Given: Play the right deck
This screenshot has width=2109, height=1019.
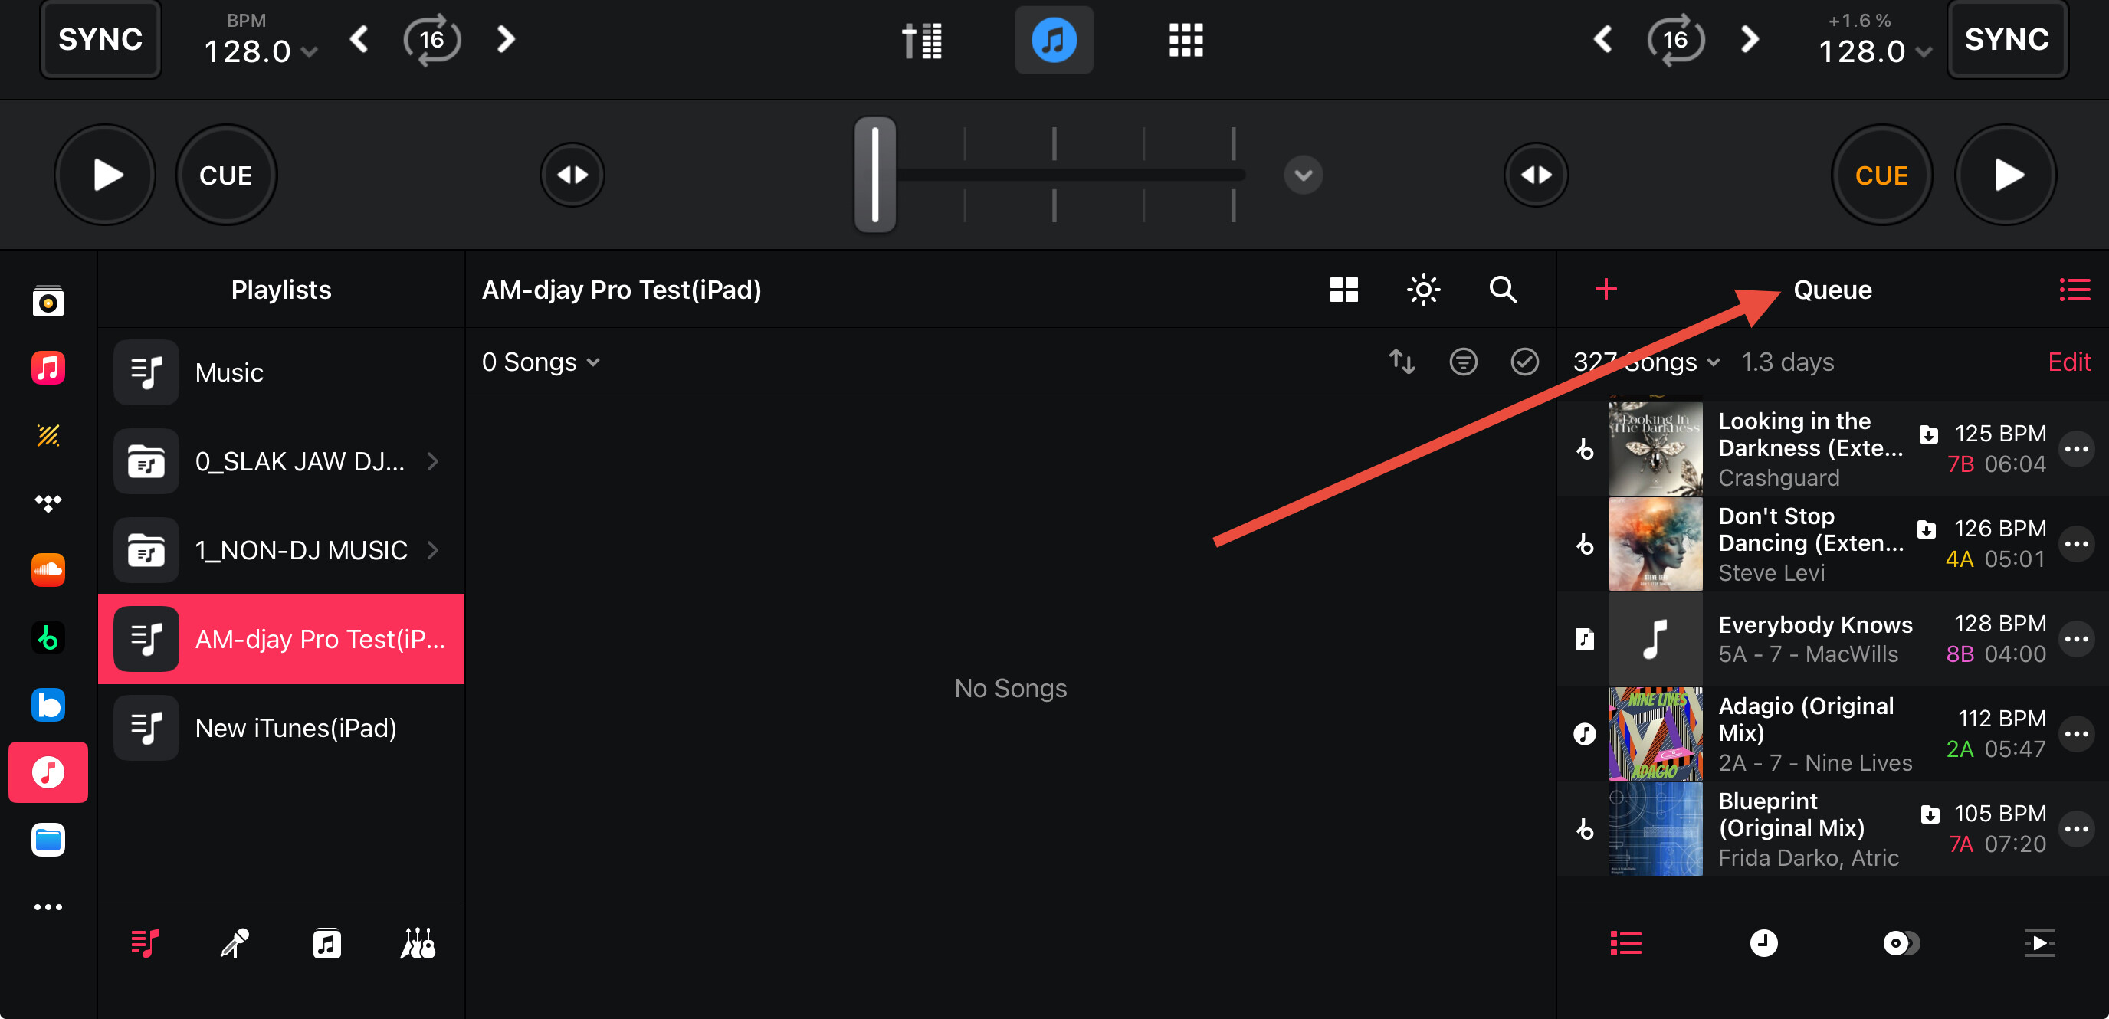Looking at the screenshot, I should coord(2005,175).
